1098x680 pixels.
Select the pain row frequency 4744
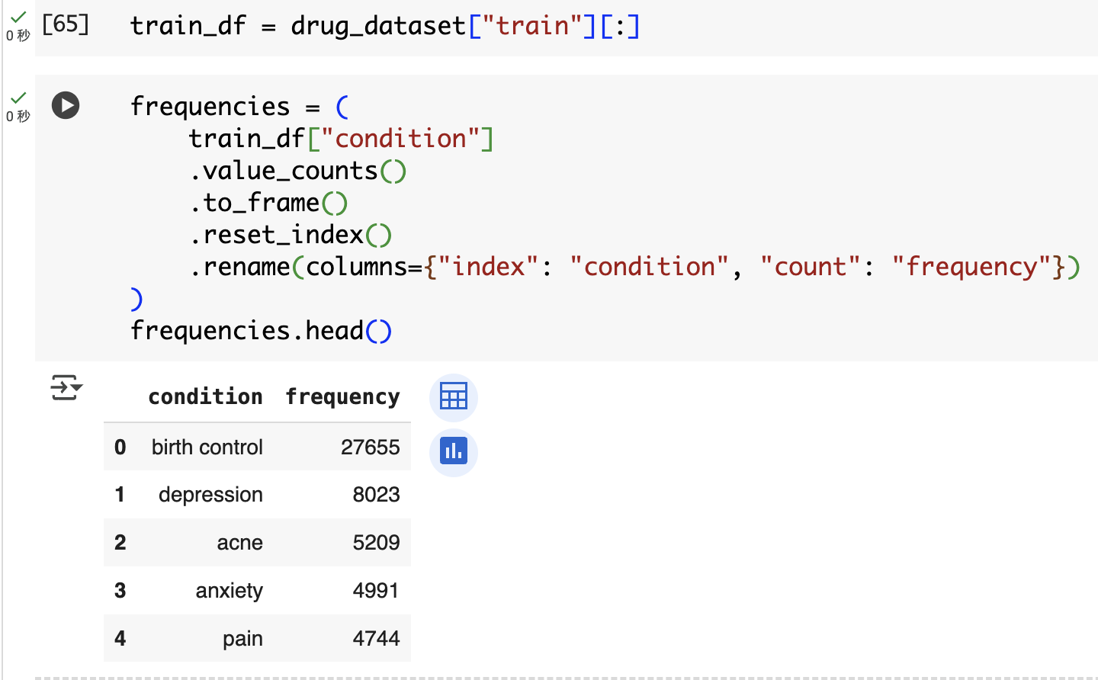[376, 639]
